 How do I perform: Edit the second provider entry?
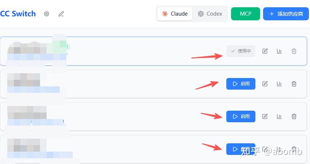pyautogui.click(x=265, y=84)
